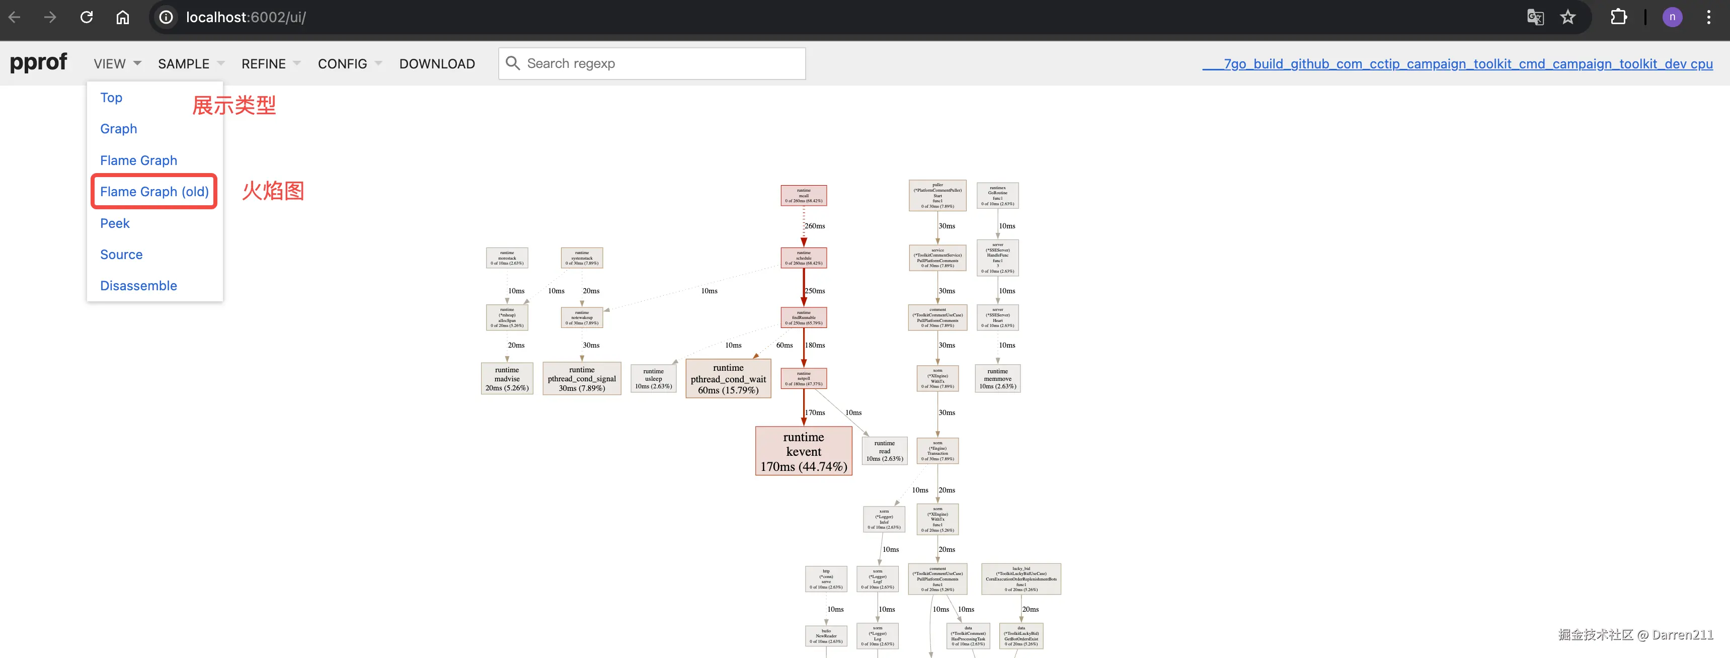Image resolution: width=1730 pixels, height=658 pixels.
Task: Select Top in the View menu
Action: (x=112, y=98)
